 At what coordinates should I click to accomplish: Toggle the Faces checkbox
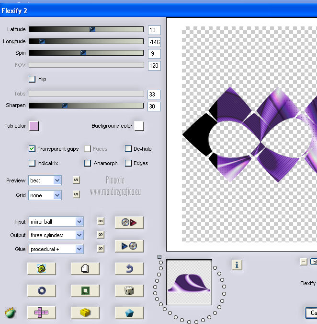coord(88,149)
